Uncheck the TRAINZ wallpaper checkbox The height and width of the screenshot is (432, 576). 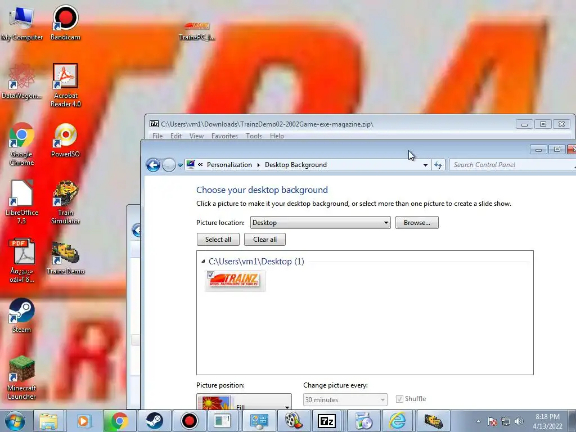pyautogui.click(x=210, y=274)
